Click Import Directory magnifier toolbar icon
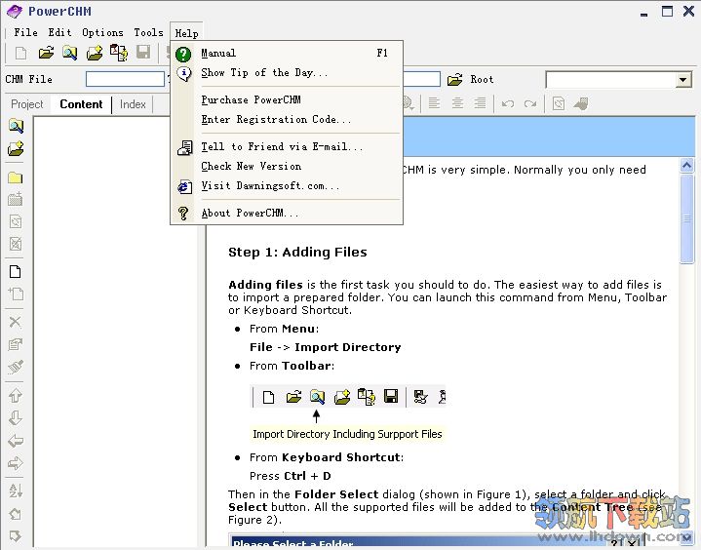 [69, 53]
